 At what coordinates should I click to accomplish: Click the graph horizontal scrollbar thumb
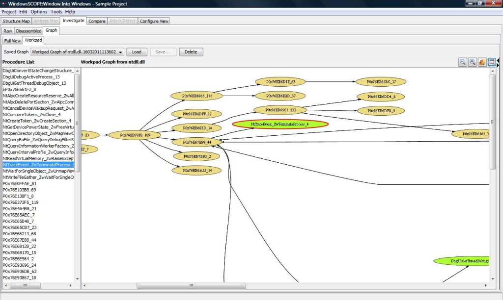pyautogui.click(x=191, y=285)
